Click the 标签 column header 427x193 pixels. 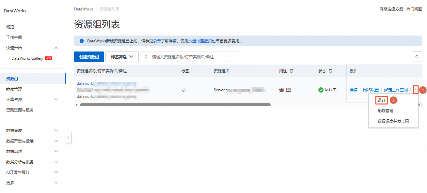[x=185, y=71]
